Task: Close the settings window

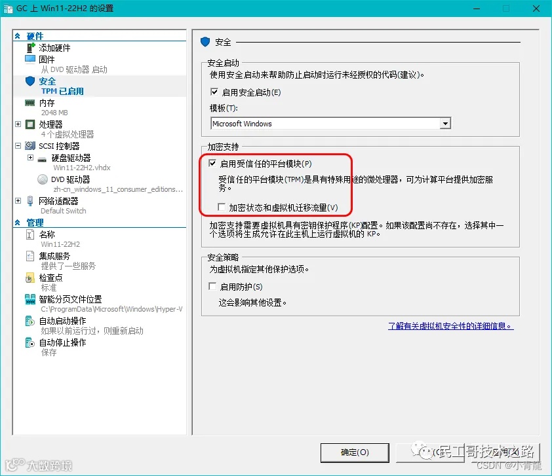Action: tap(536, 9)
